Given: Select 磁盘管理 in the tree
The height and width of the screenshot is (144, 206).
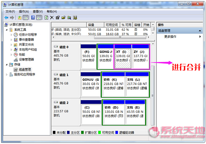Looking at the screenshot, I should (25, 70).
